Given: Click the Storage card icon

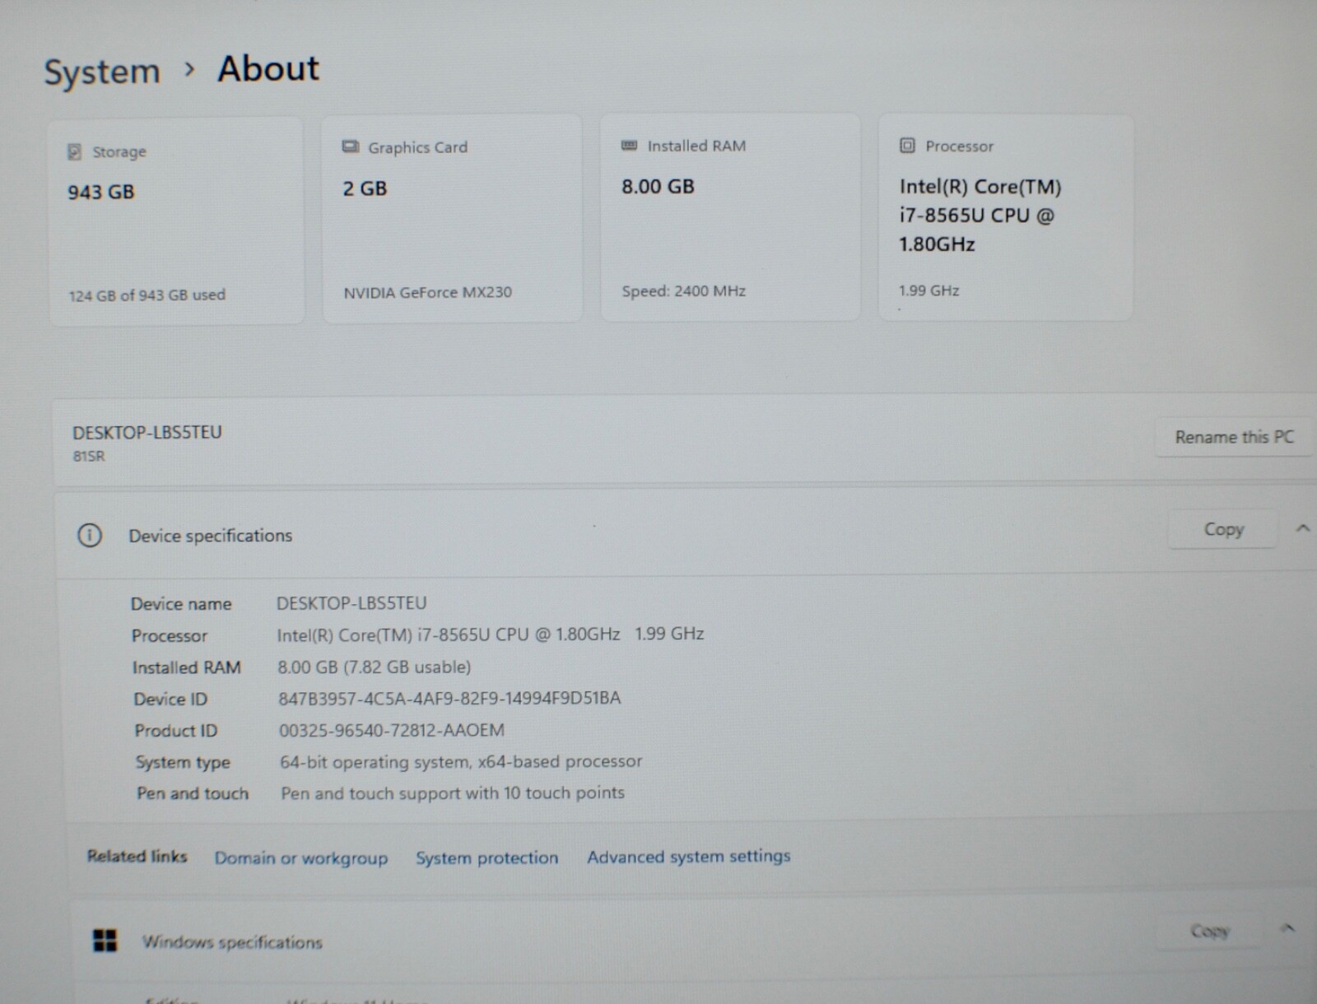Looking at the screenshot, I should point(74,151).
